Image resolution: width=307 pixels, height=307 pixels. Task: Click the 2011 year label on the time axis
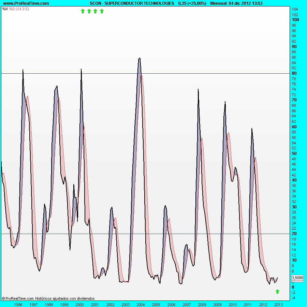tap(248, 305)
